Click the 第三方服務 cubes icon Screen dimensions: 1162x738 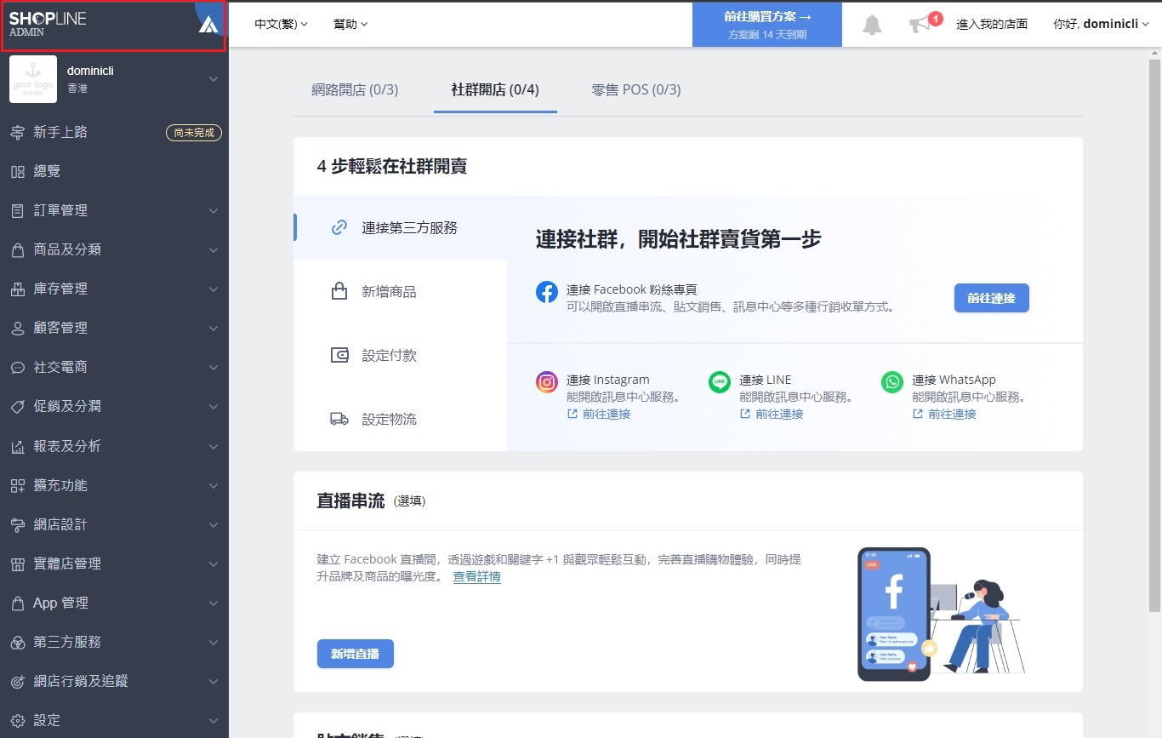click(x=18, y=643)
